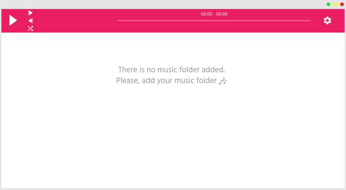Close the window with the red button
The image size is (346, 190).
pyautogui.click(x=342, y=4)
